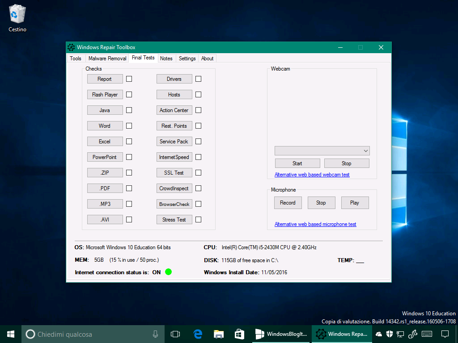The height and width of the screenshot is (343, 458).
Task: Tick the InternetSpeed checkbox
Action: 198,157
